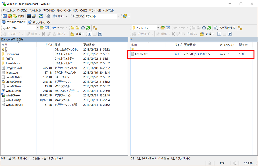Go back in local panel history

pos(54,28)
